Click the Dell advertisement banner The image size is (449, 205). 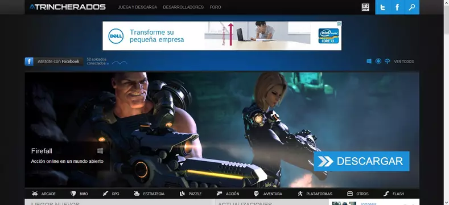point(222,36)
